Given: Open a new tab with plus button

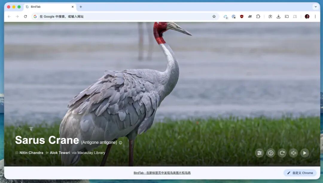Looking at the screenshot, I should click(x=81, y=7).
